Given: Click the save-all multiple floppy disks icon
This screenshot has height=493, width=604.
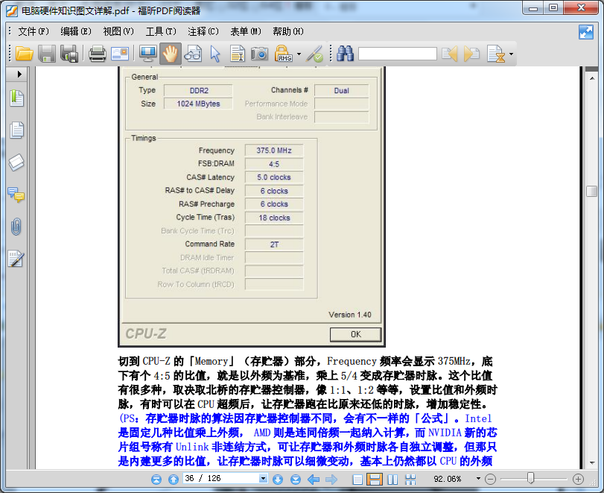Looking at the screenshot, I should tap(69, 54).
